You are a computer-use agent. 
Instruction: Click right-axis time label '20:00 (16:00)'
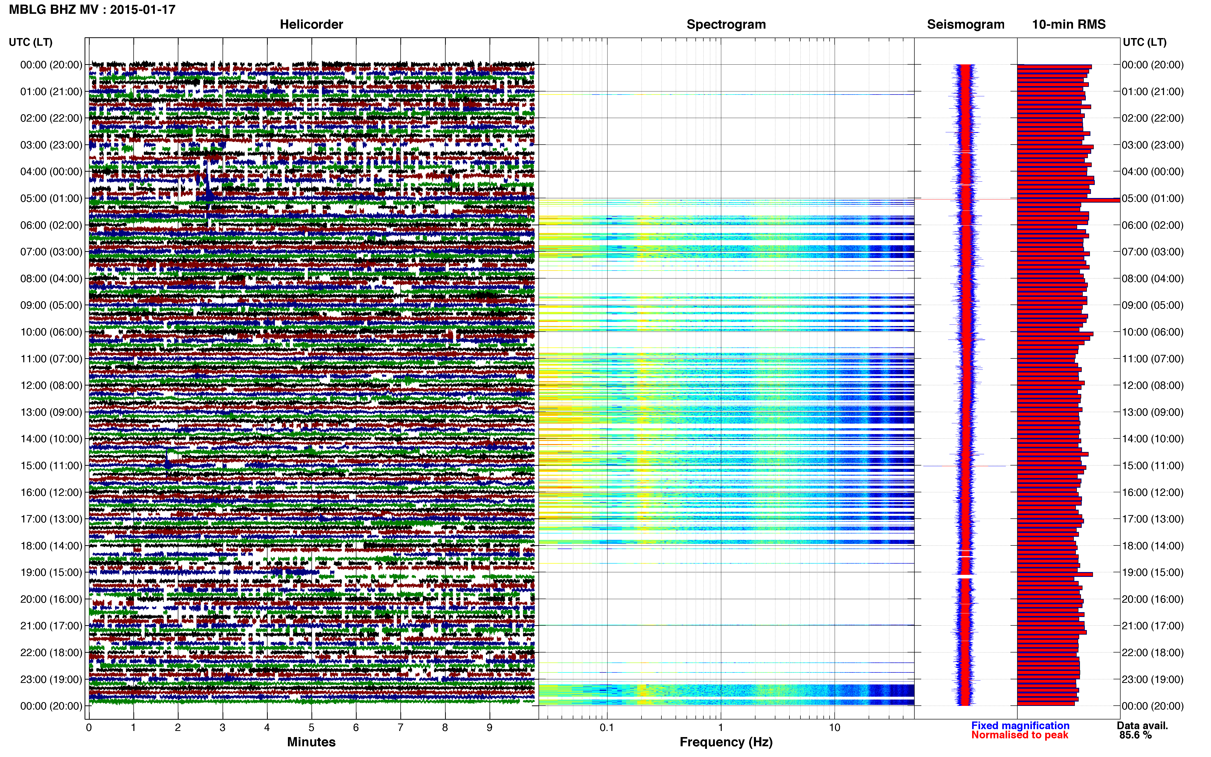click(x=1152, y=599)
